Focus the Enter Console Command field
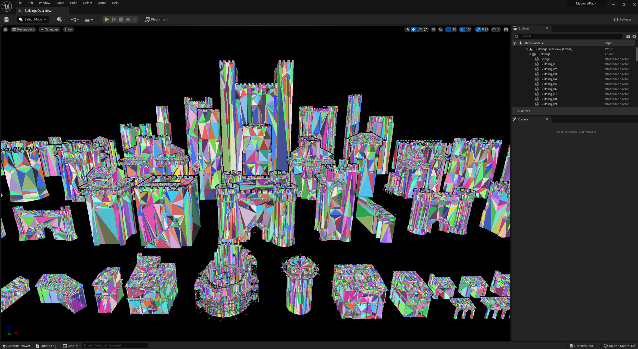The height and width of the screenshot is (349, 638). point(115,346)
